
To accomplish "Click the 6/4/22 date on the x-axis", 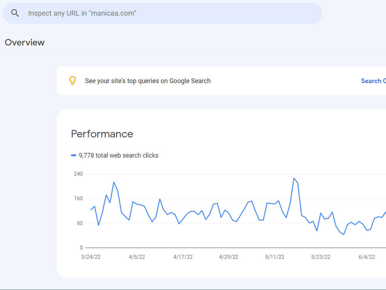I will (x=366, y=257).
